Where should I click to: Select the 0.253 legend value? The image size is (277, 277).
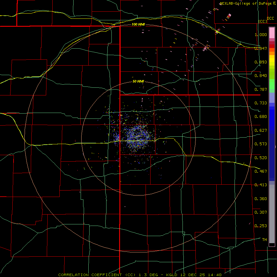(x=261, y=226)
